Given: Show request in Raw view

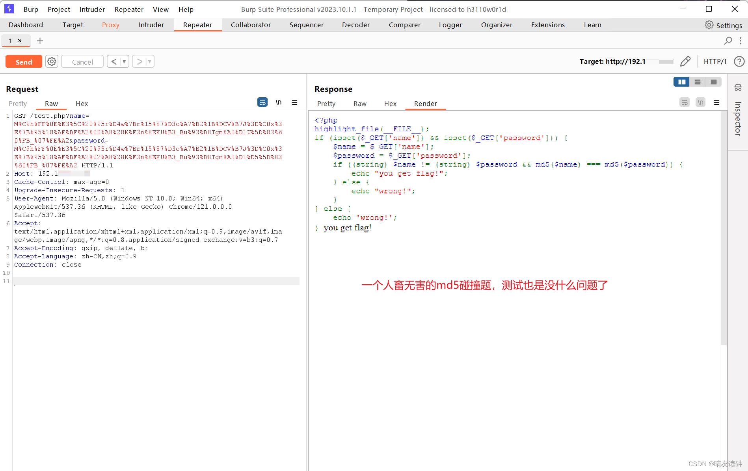Looking at the screenshot, I should [x=51, y=104].
